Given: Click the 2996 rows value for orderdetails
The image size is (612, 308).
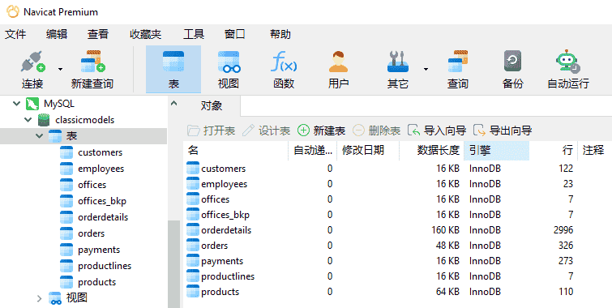Looking at the screenshot, I should tap(563, 230).
